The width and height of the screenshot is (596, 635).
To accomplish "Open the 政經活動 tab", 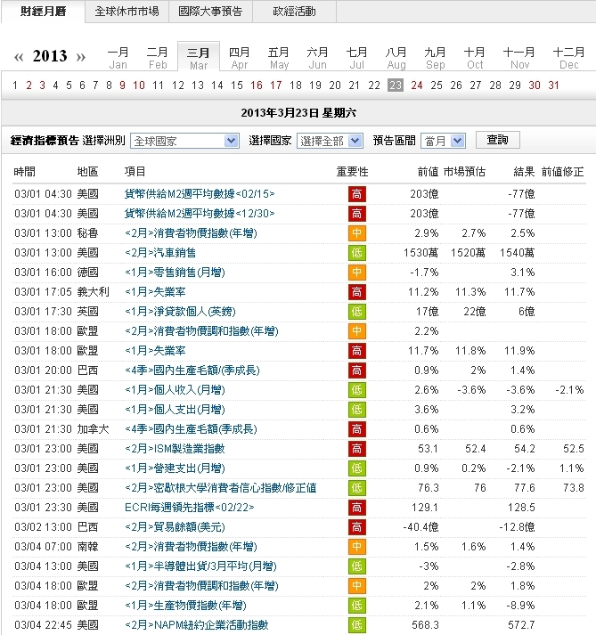I will [294, 12].
